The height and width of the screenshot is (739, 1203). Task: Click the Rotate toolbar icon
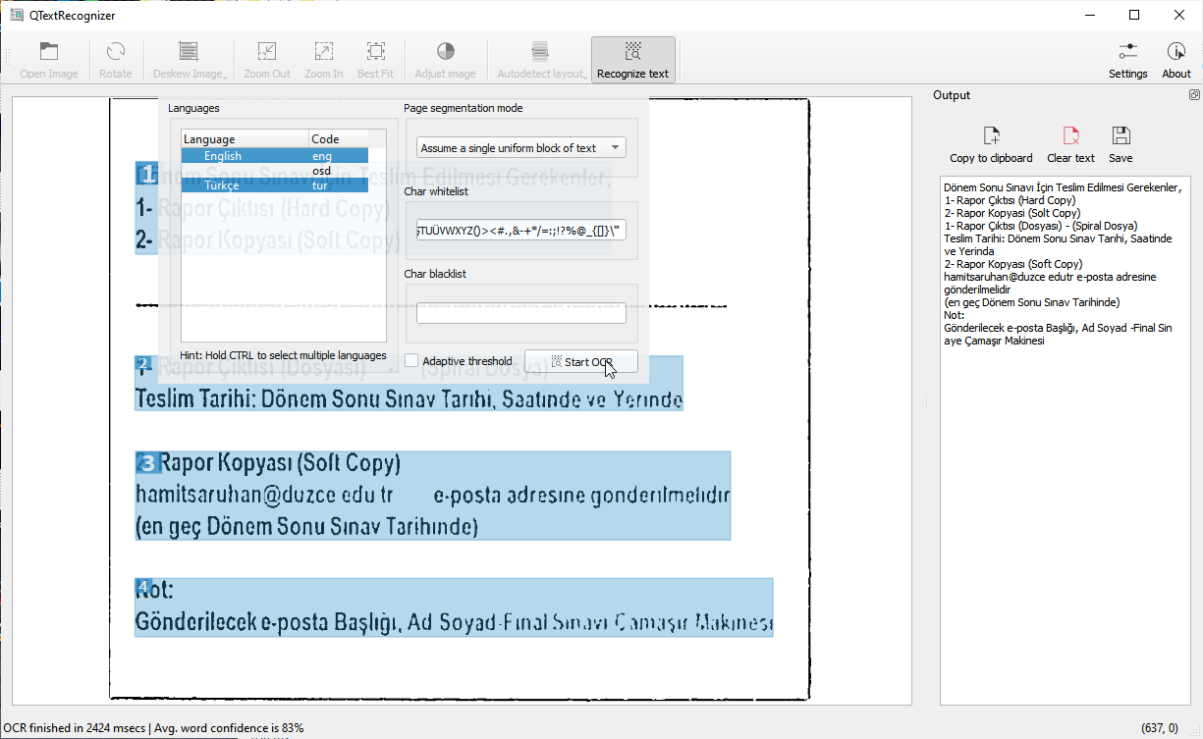115,51
